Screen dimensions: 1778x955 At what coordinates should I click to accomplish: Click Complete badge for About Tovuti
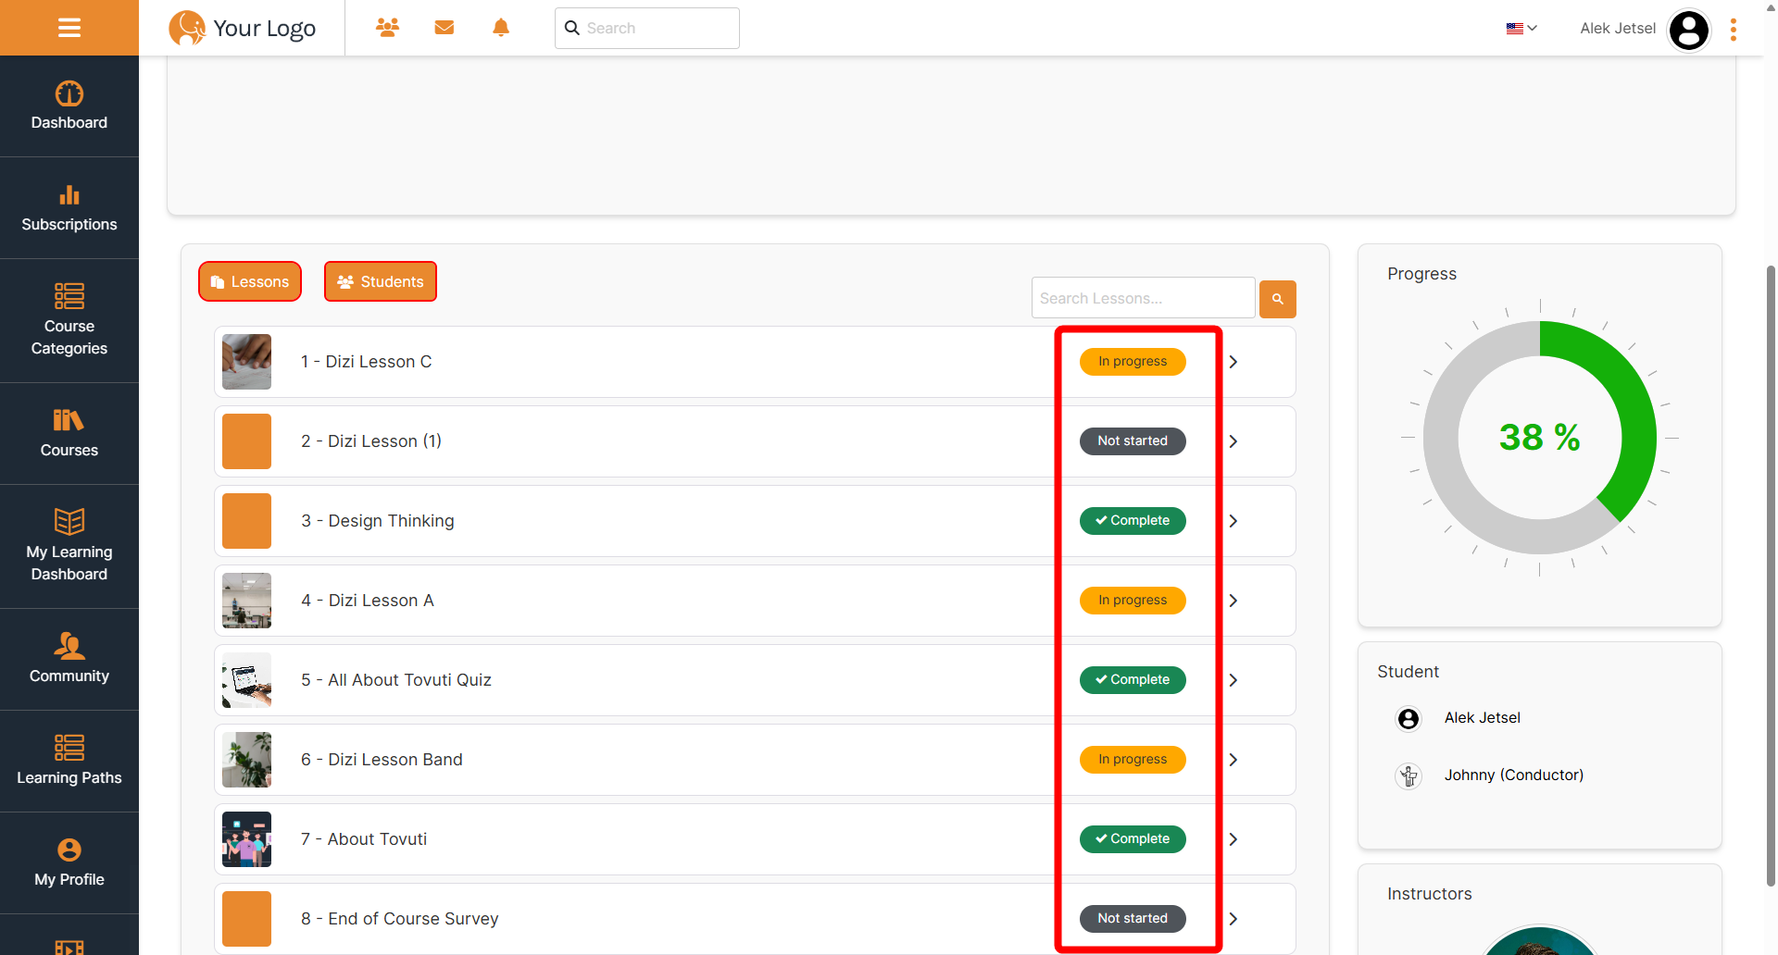pyautogui.click(x=1133, y=839)
